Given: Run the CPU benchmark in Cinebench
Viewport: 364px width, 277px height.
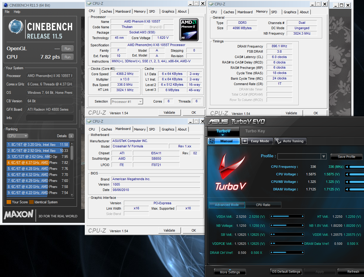Looking at the screenshot, I should click(68, 57).
